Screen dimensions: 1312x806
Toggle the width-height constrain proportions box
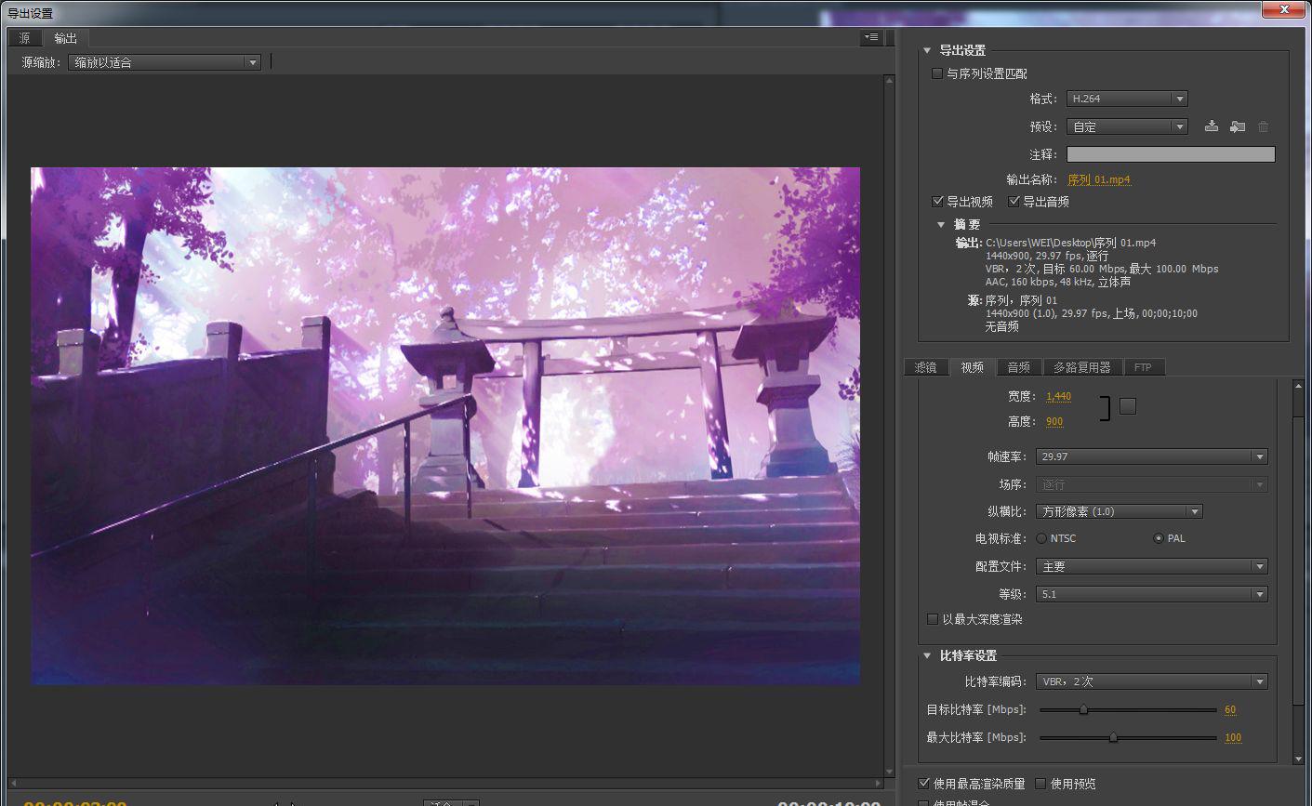pyautogui.click(x=1128, y=406)
